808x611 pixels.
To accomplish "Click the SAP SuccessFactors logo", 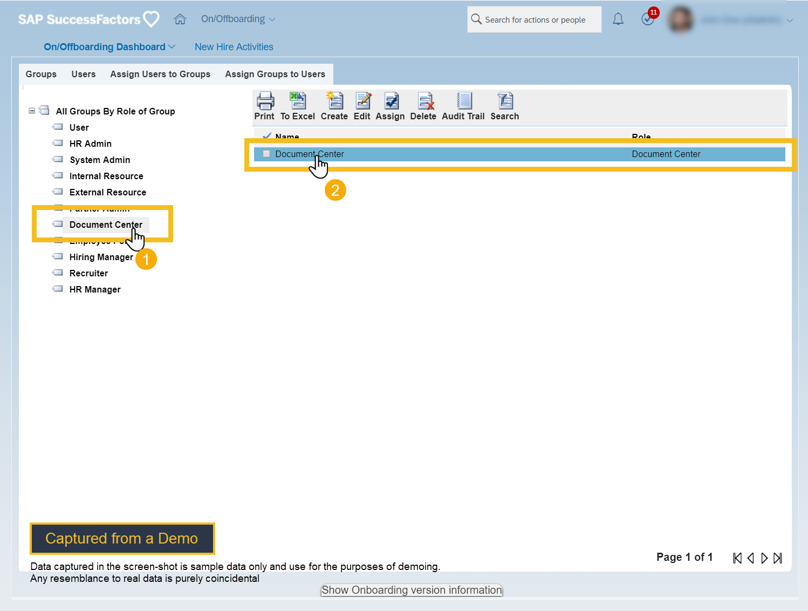I will click(88, 19).
